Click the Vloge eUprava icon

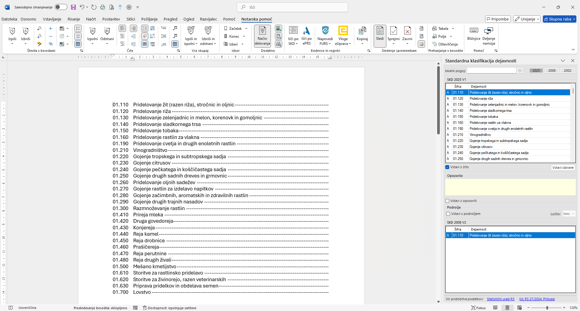(343, 31)
